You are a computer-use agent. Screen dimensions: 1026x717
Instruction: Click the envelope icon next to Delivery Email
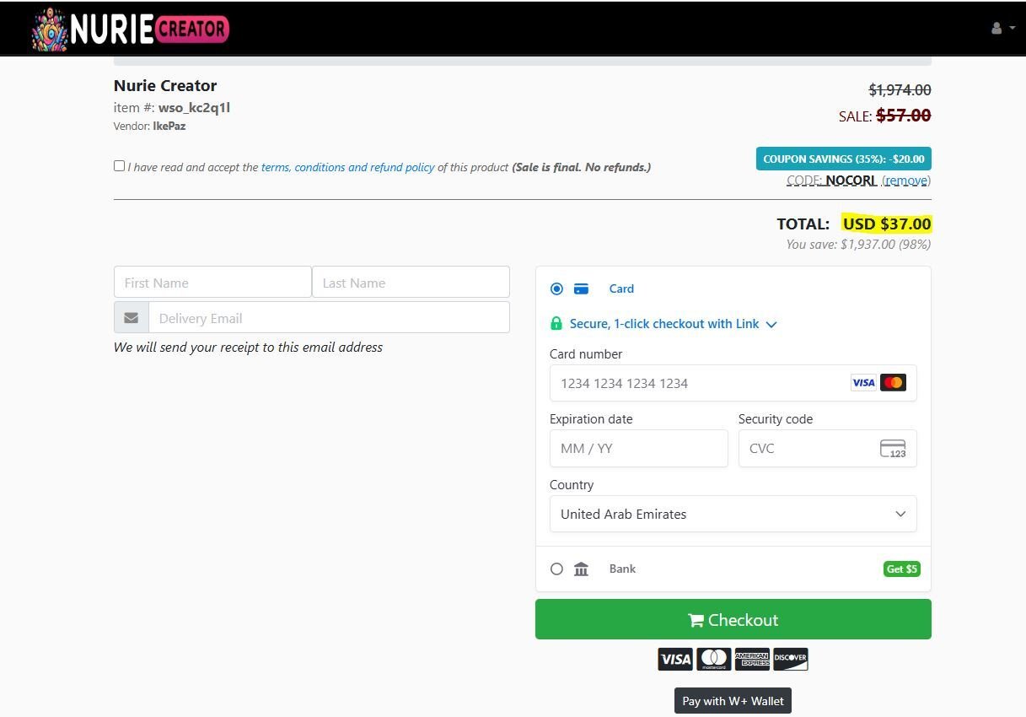tap(131, 317)
